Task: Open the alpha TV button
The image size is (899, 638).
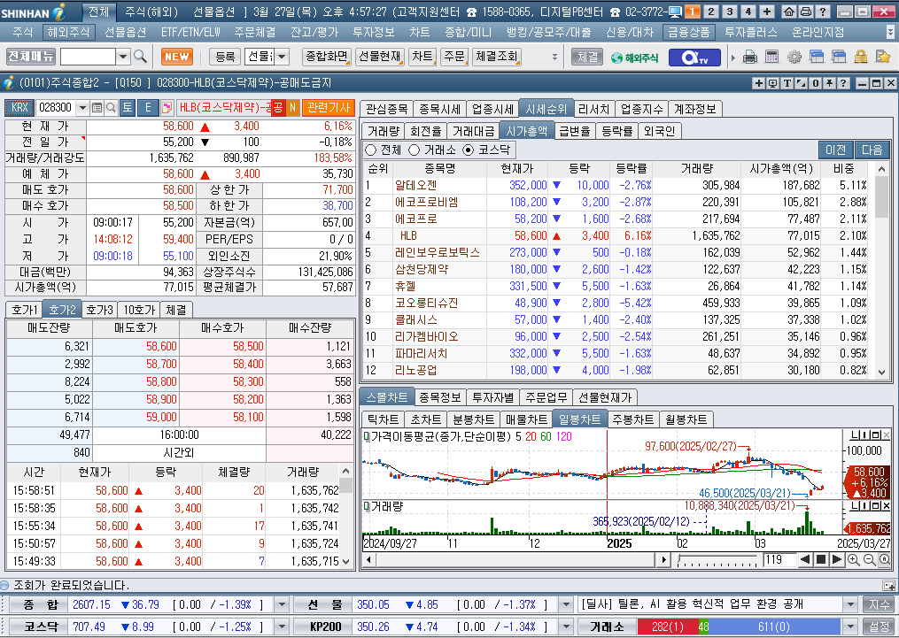Action: click(x=694, y=58)
